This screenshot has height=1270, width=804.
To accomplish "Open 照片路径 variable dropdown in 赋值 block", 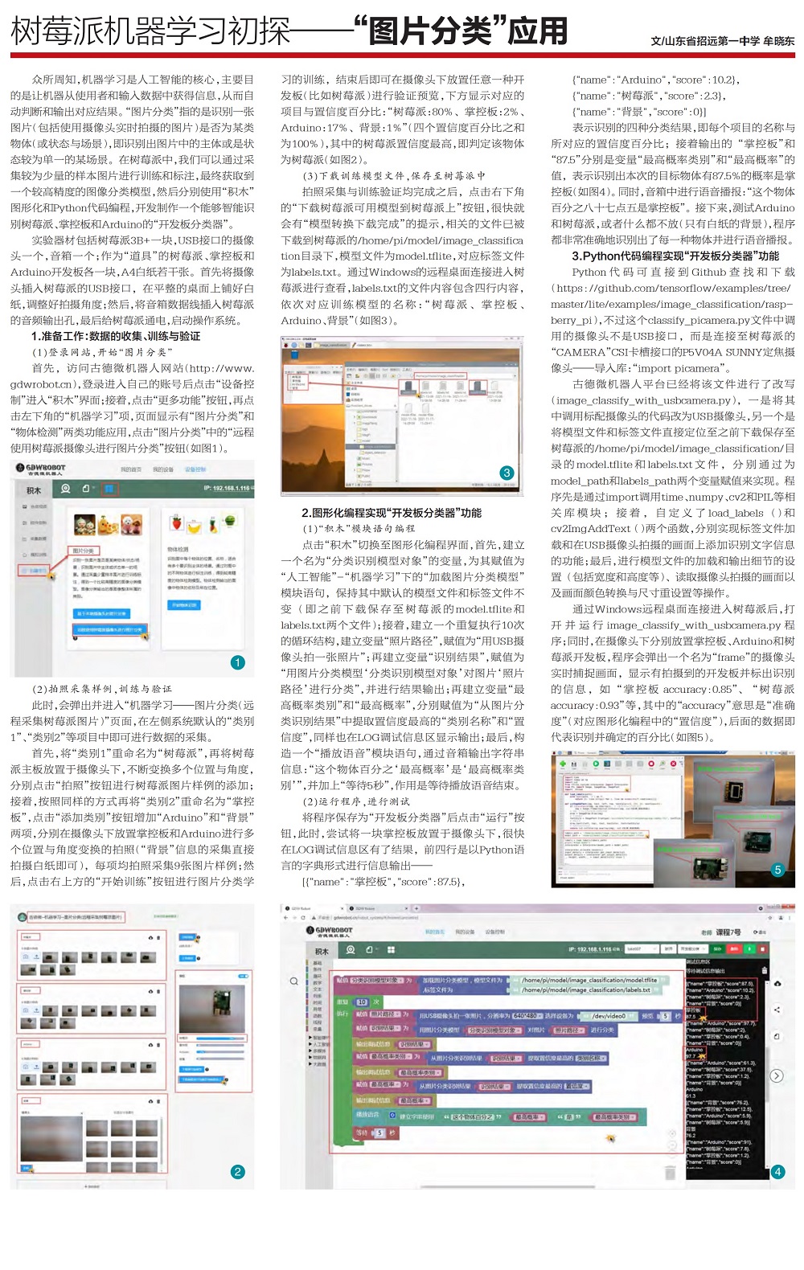I will pos(384,1014).
